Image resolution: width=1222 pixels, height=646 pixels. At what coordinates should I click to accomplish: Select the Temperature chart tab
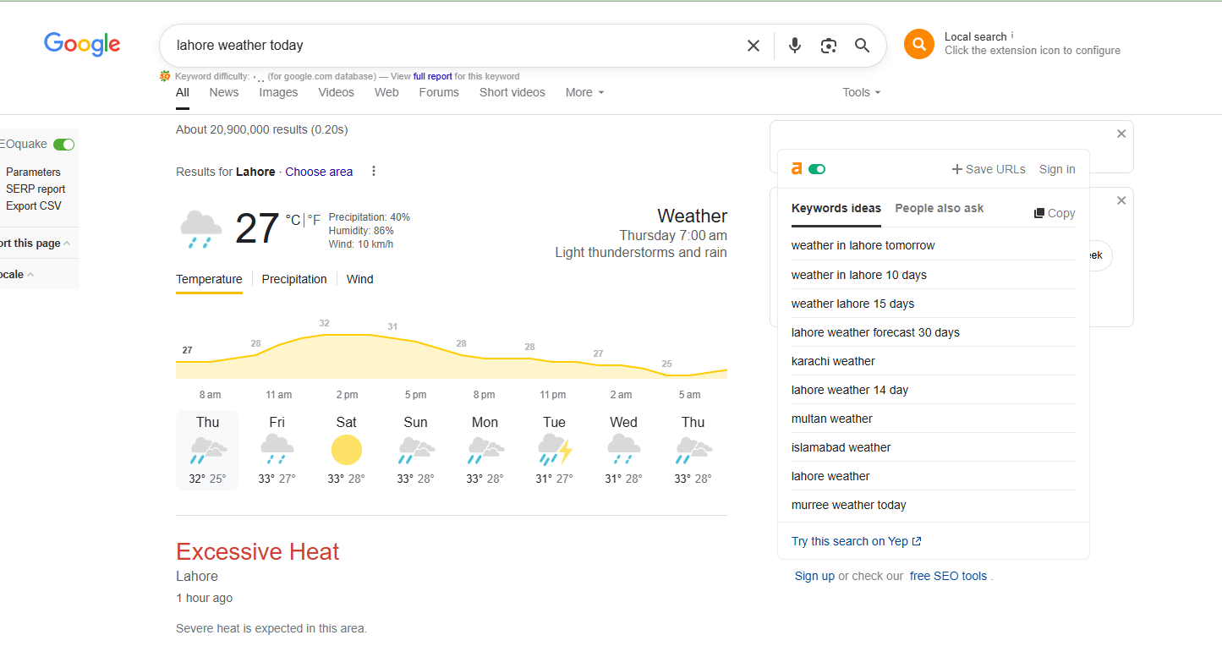[209, 279]
